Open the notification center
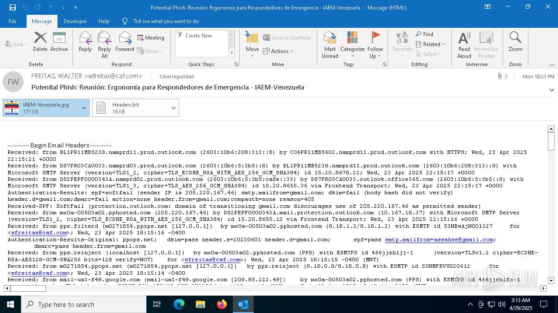Viewport: 558px width, 313px height. (544, 304)
